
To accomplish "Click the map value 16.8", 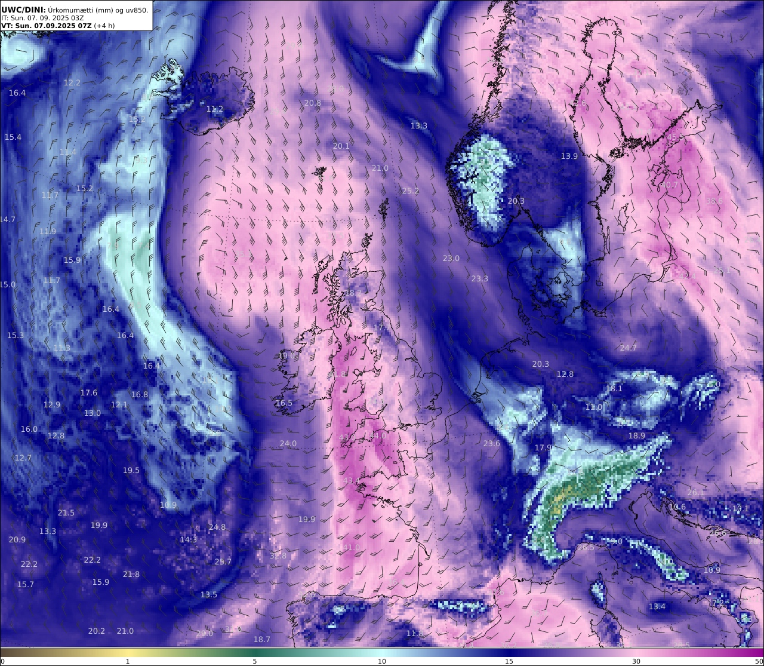I will point(140,395).
